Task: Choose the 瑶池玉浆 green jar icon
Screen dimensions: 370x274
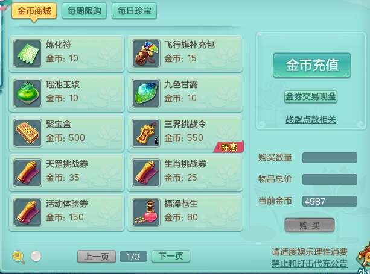Action: pos(28,93)
